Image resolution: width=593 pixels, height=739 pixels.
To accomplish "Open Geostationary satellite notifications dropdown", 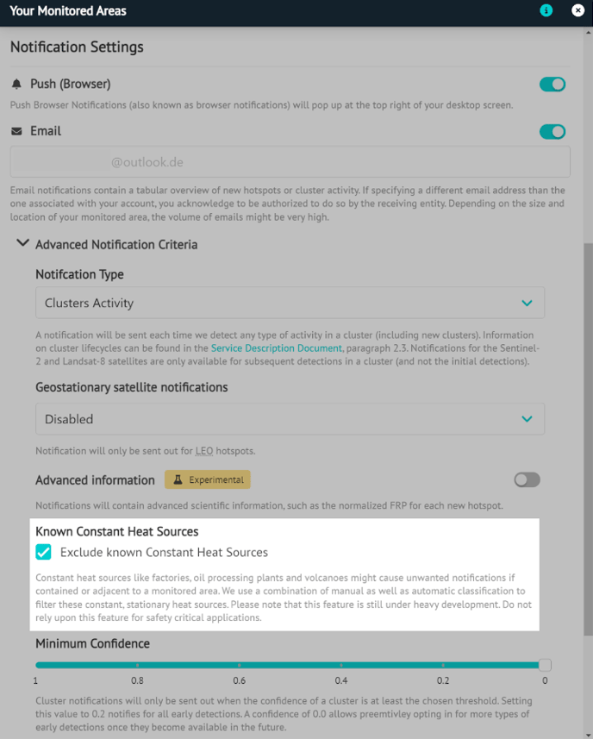I will click(x=290, y=419).
